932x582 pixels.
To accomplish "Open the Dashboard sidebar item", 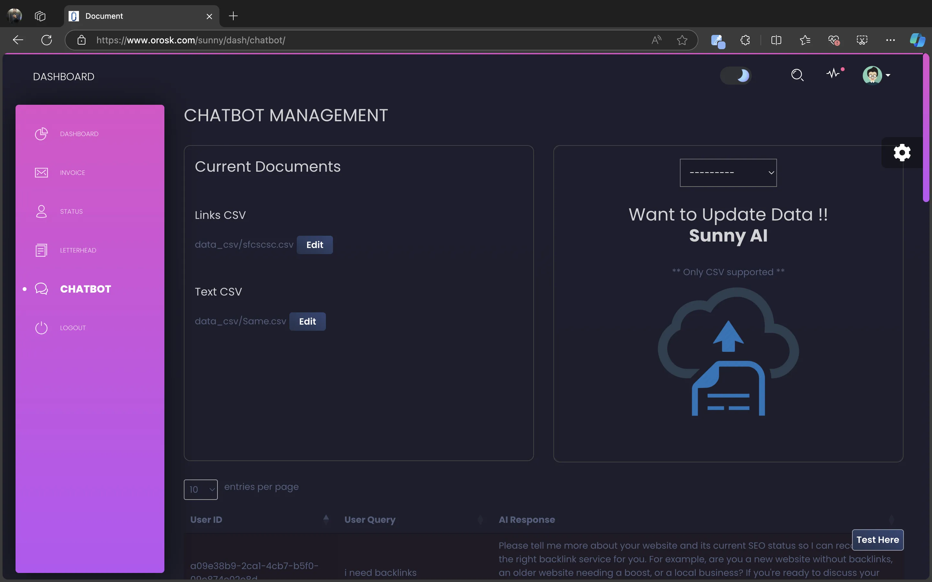I will click(x=79, y=134).
